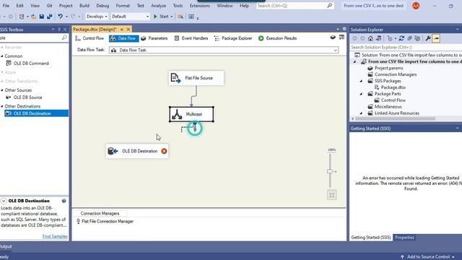Select Flat File Connection Manager
The image size is (462, 260).
click(105, 221)
